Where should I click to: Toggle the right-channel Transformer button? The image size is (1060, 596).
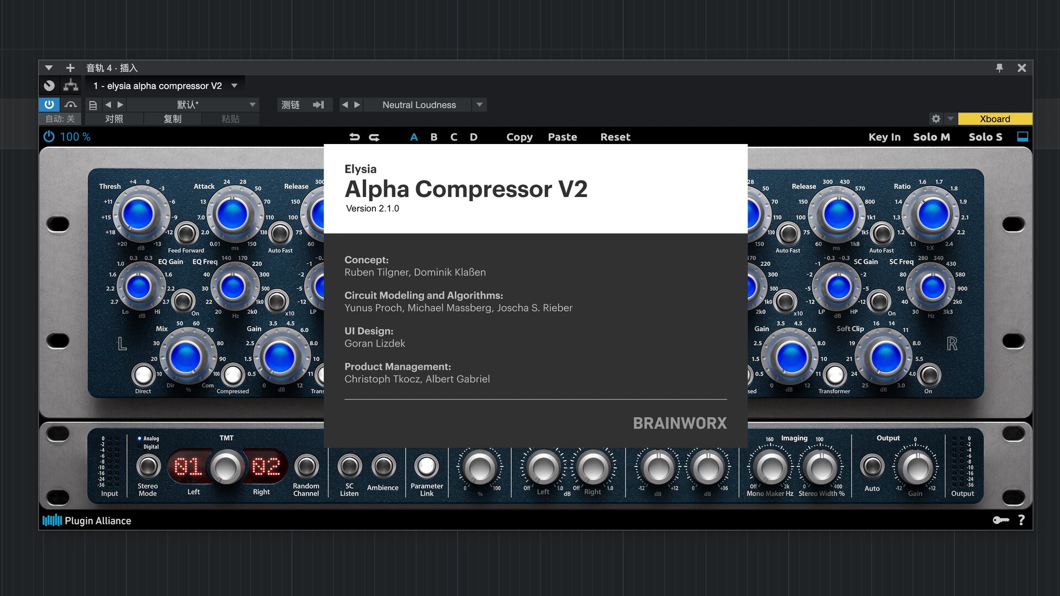835,375
